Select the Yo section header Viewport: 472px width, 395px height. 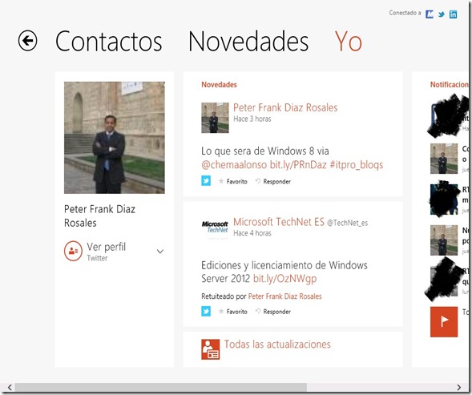point(349,41)
